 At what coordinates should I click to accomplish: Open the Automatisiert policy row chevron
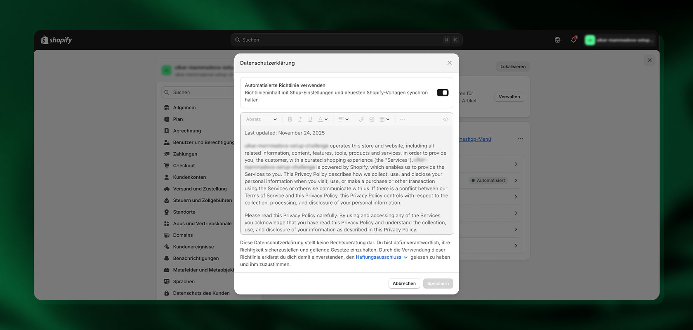pyautogui.click(x=516, y=180)
